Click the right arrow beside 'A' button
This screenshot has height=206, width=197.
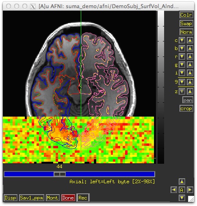[x=190, y=190]
